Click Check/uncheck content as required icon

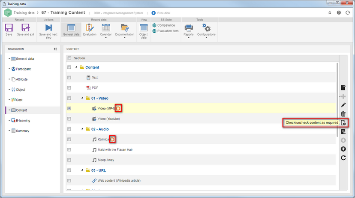point(343,123)
